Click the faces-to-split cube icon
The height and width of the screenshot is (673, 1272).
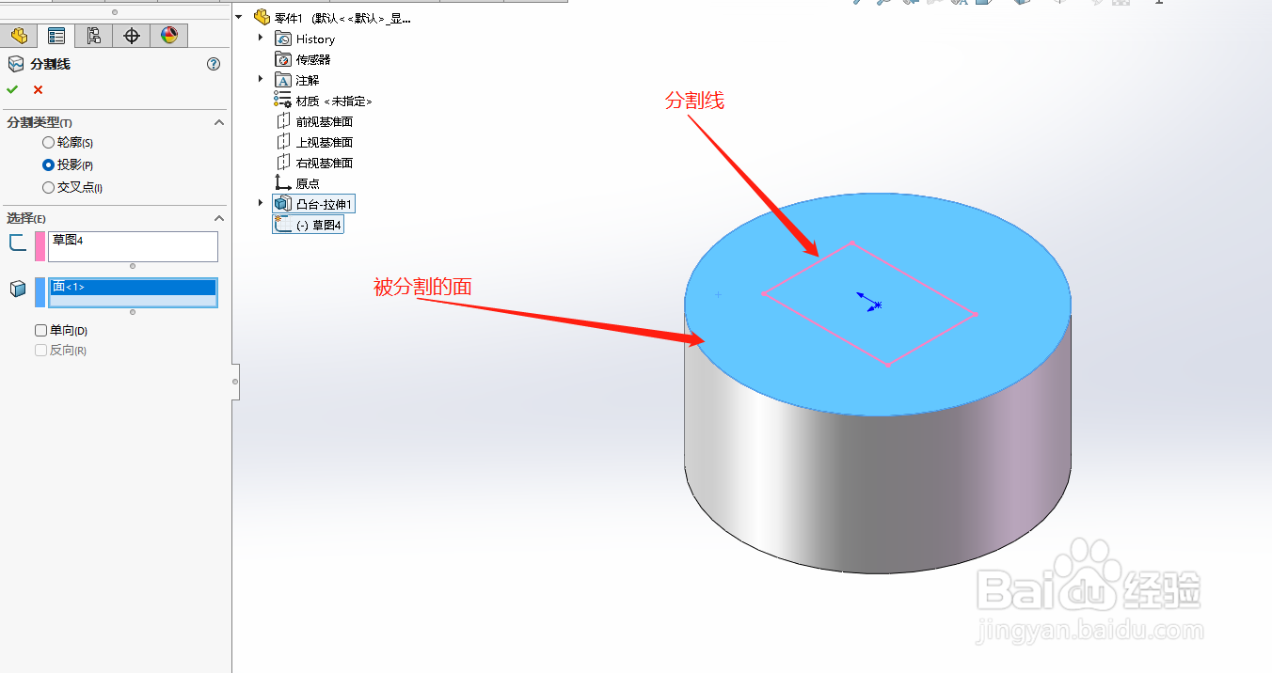tap(17, 289)
